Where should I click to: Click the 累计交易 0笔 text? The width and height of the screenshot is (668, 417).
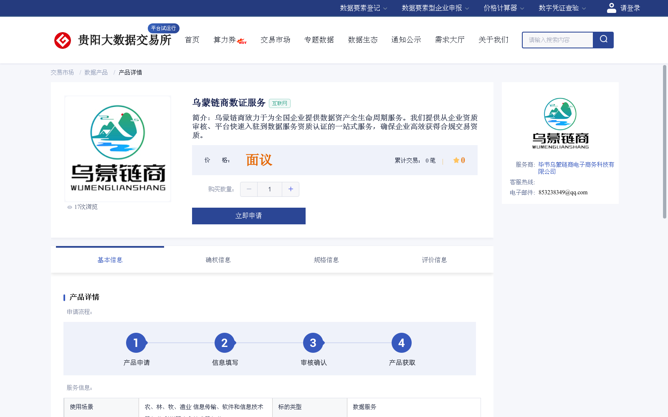[415, 161]
